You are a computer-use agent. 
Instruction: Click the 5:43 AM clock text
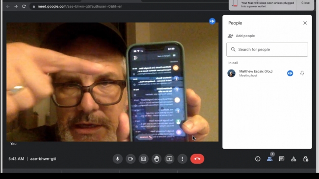(x=16, y=159)
